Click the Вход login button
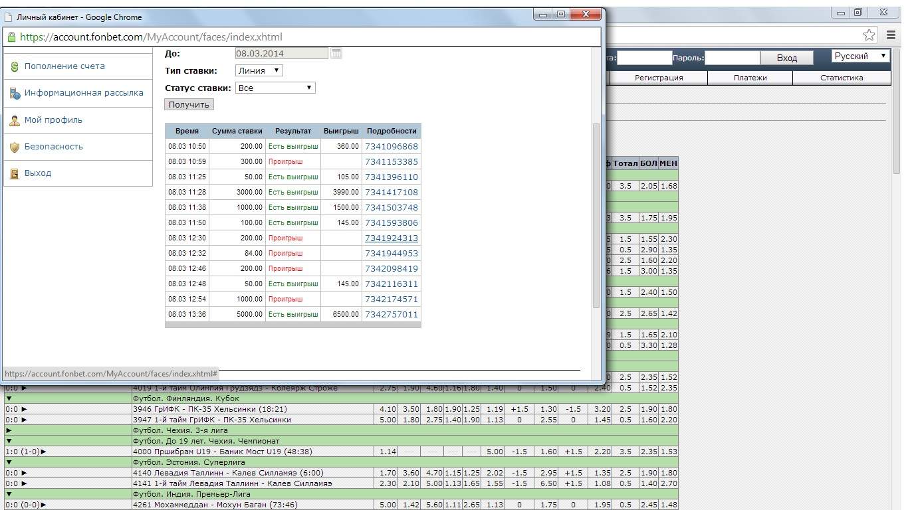This screenshot has width=908, height=510. (787, 58)
